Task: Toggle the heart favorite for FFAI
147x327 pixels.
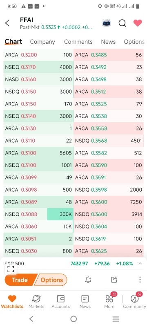Action: 138,23
